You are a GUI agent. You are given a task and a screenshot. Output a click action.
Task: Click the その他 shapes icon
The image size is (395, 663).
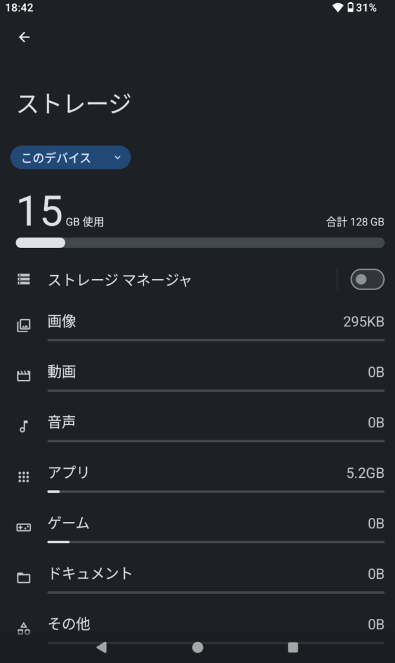click(24, 627)
